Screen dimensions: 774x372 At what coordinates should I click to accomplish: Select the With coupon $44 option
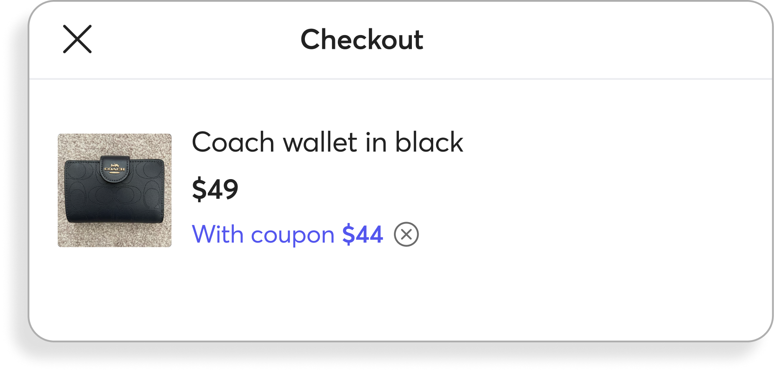(x=287, y=235)
